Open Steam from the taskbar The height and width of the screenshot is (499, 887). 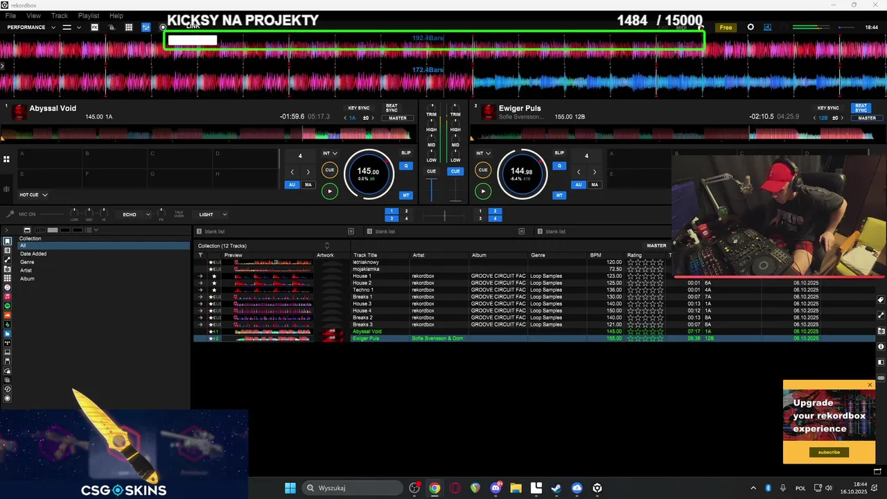(x=556, y=488)
